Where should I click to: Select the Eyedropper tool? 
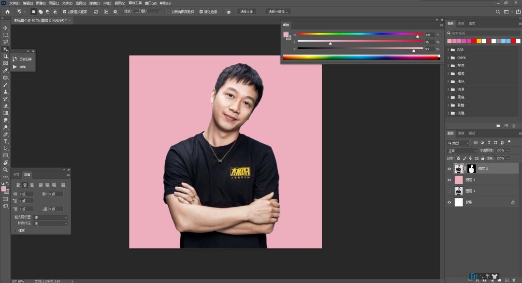click(5, 71)
